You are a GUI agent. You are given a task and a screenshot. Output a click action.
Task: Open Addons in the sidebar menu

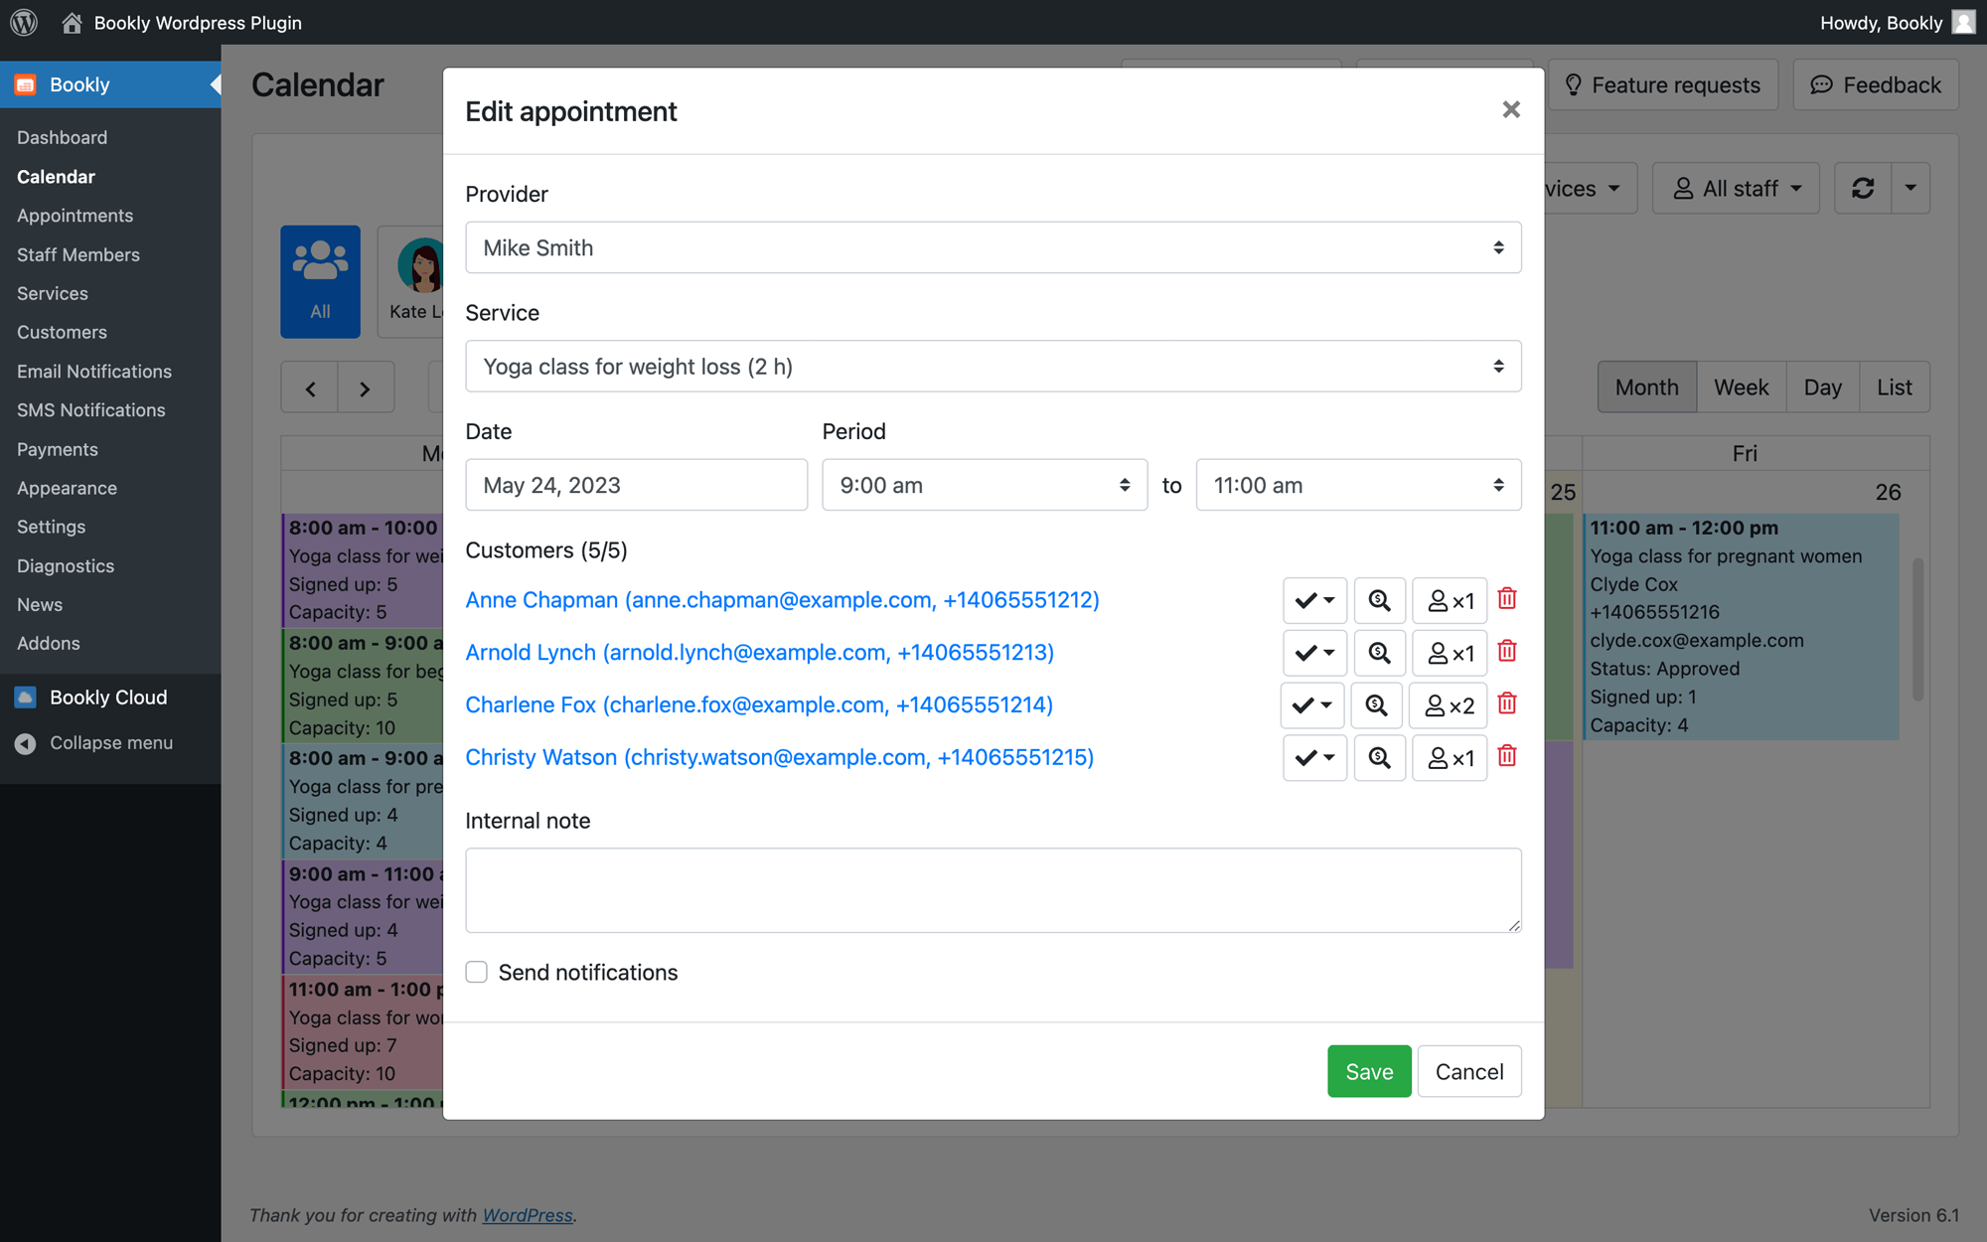tap(48, 643)
